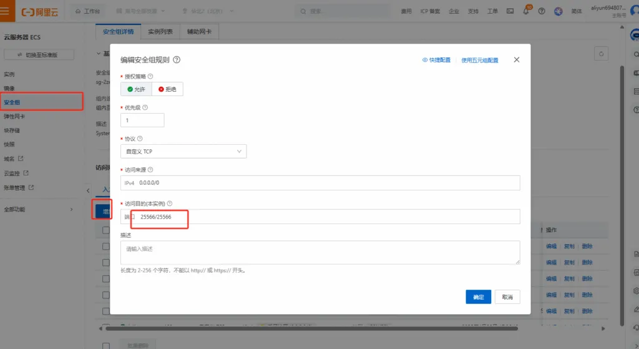The width and height of the screenshot is (639, 349).
Task: Collapse the sidebar with the left chevron
Action: [88, 190]
